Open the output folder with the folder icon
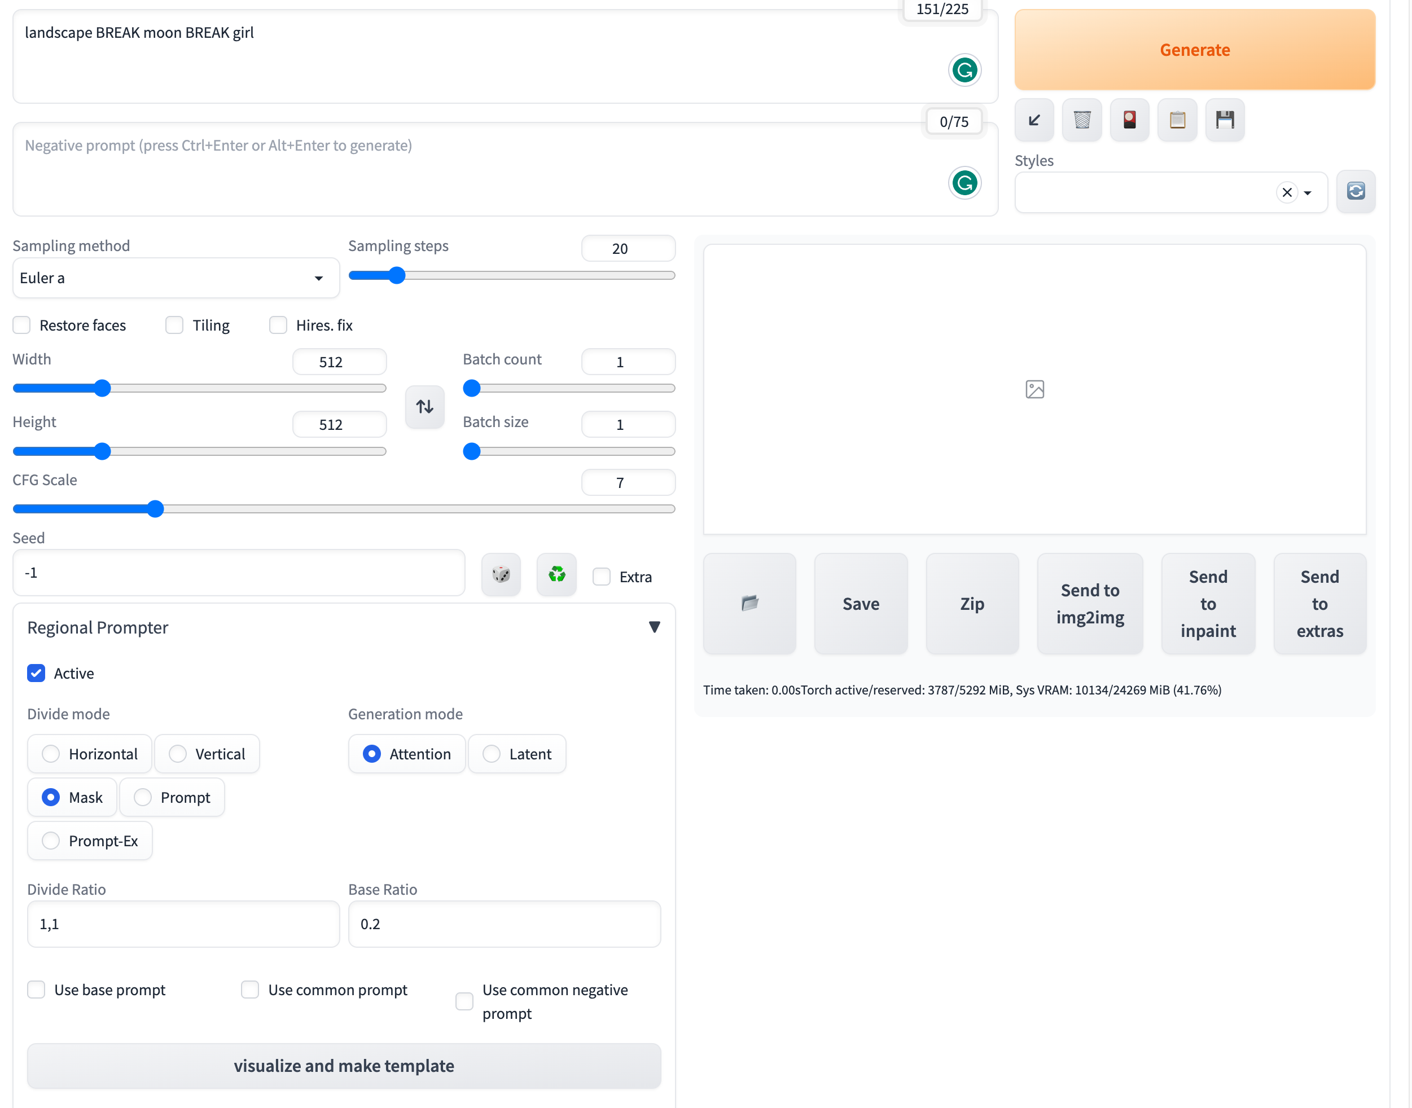This screenshot has width=1412, height=1108. [749, 603]
